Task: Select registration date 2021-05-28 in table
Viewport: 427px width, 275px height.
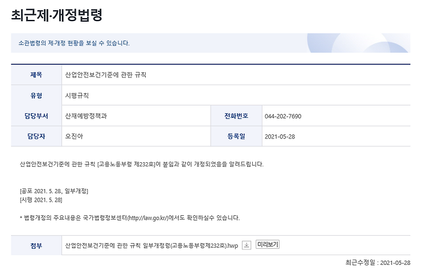Action: tap(280, 137)
